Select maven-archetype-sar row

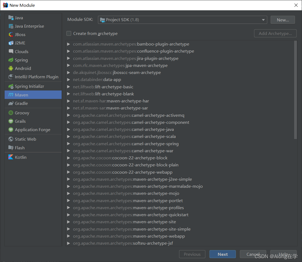pyautogui.click(x=180, y=108)
